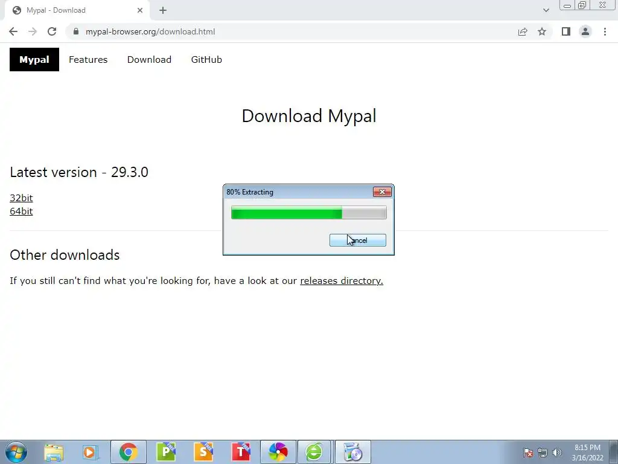Open the Windows Start menu

tap(16, 452)
